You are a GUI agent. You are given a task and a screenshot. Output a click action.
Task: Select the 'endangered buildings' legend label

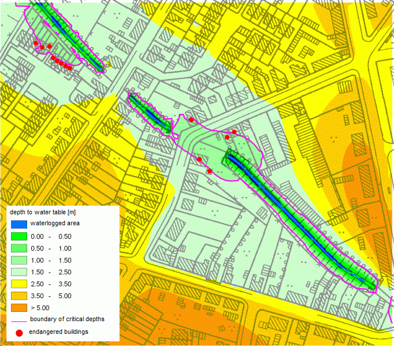pyautogui.click(x=58, y=332)
